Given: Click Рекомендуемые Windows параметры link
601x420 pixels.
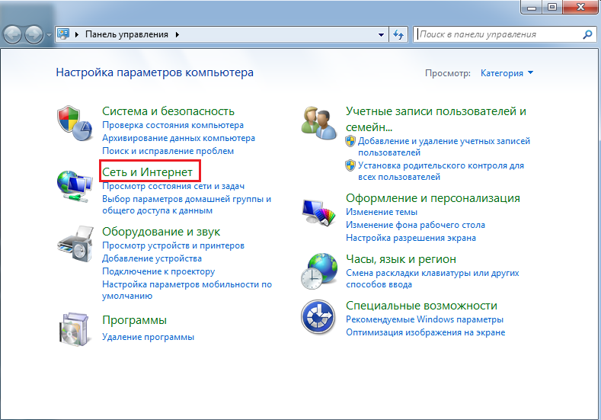Looking at the screenshot, I should (425, 319).
